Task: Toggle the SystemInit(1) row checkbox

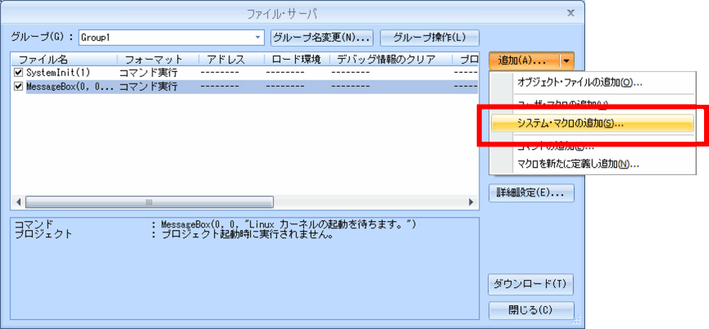Action: coord(19,73)
